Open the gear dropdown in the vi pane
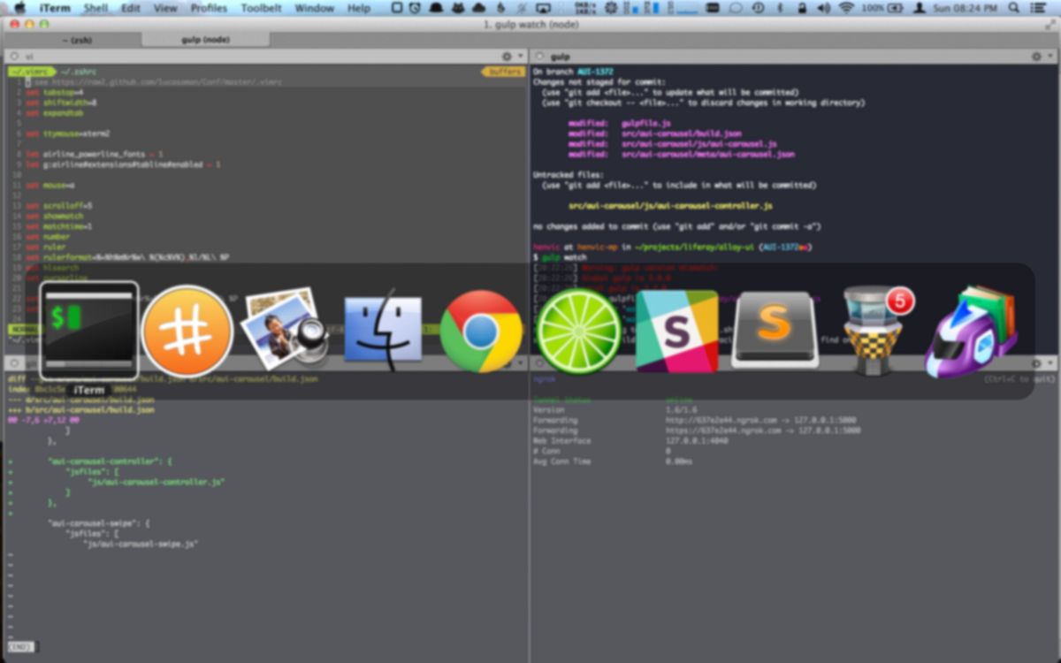This screenshot has width=1061, height=663. click(508, 57)
